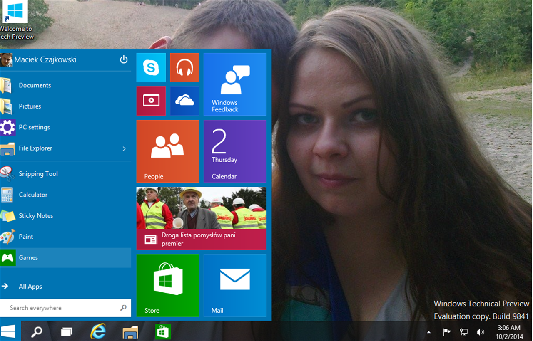Open the Skype tile
The height and width of the screenshot is (341, 533).
(x=151, y=67)
